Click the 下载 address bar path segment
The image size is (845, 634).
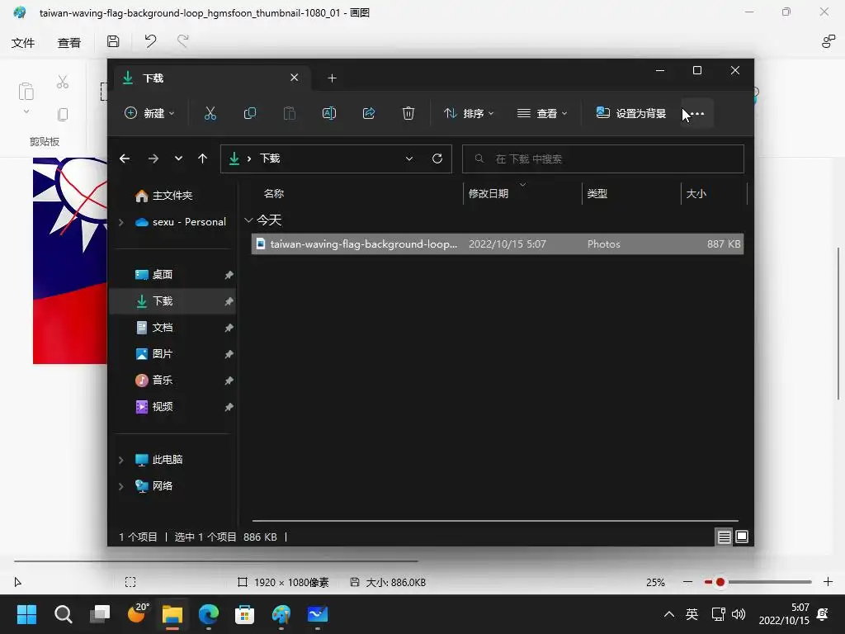[270, 158]
